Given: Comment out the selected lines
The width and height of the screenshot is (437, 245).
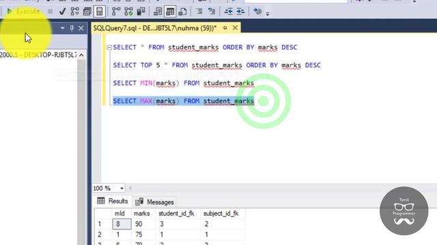Looking at the screenshot, I should [199, 12].
